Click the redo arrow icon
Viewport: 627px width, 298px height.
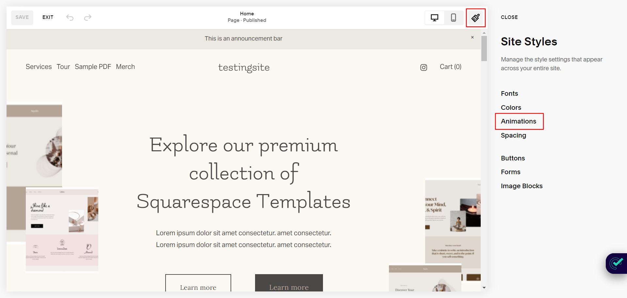pos(88,17)
